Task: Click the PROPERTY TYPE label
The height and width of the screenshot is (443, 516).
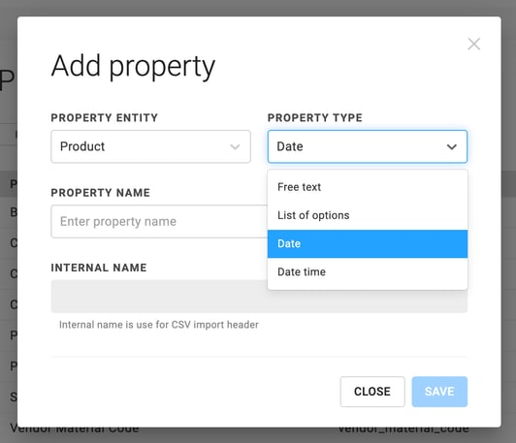Action: [x=315, y=117]
